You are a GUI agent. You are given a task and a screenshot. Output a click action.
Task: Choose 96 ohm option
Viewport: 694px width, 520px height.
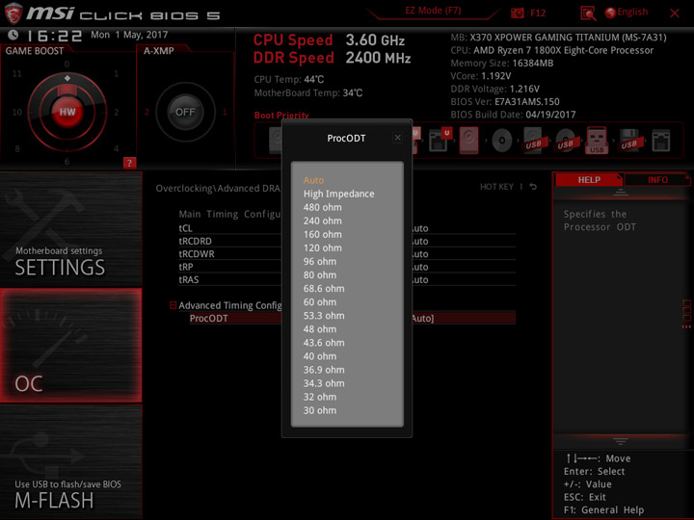(x=320, y=262)
